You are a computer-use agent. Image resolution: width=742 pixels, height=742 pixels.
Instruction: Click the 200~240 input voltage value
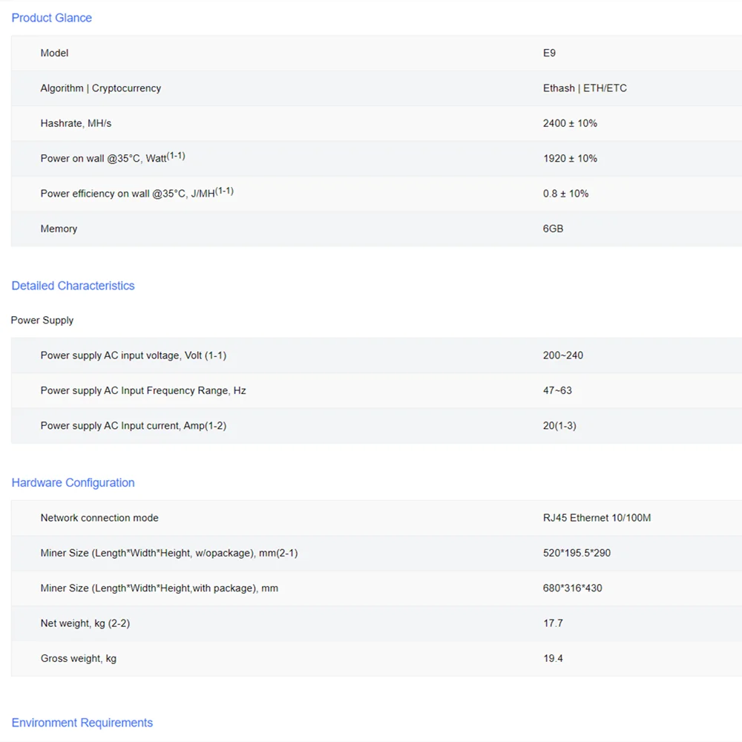point(562,355)
